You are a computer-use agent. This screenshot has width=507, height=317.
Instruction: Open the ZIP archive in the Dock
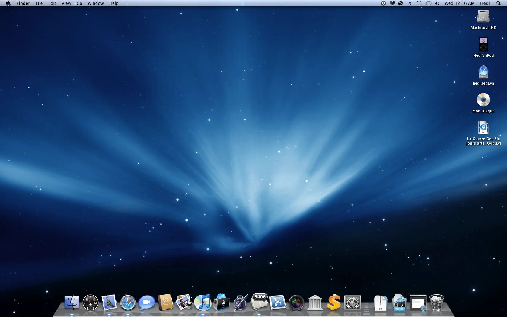coord(380,303)
